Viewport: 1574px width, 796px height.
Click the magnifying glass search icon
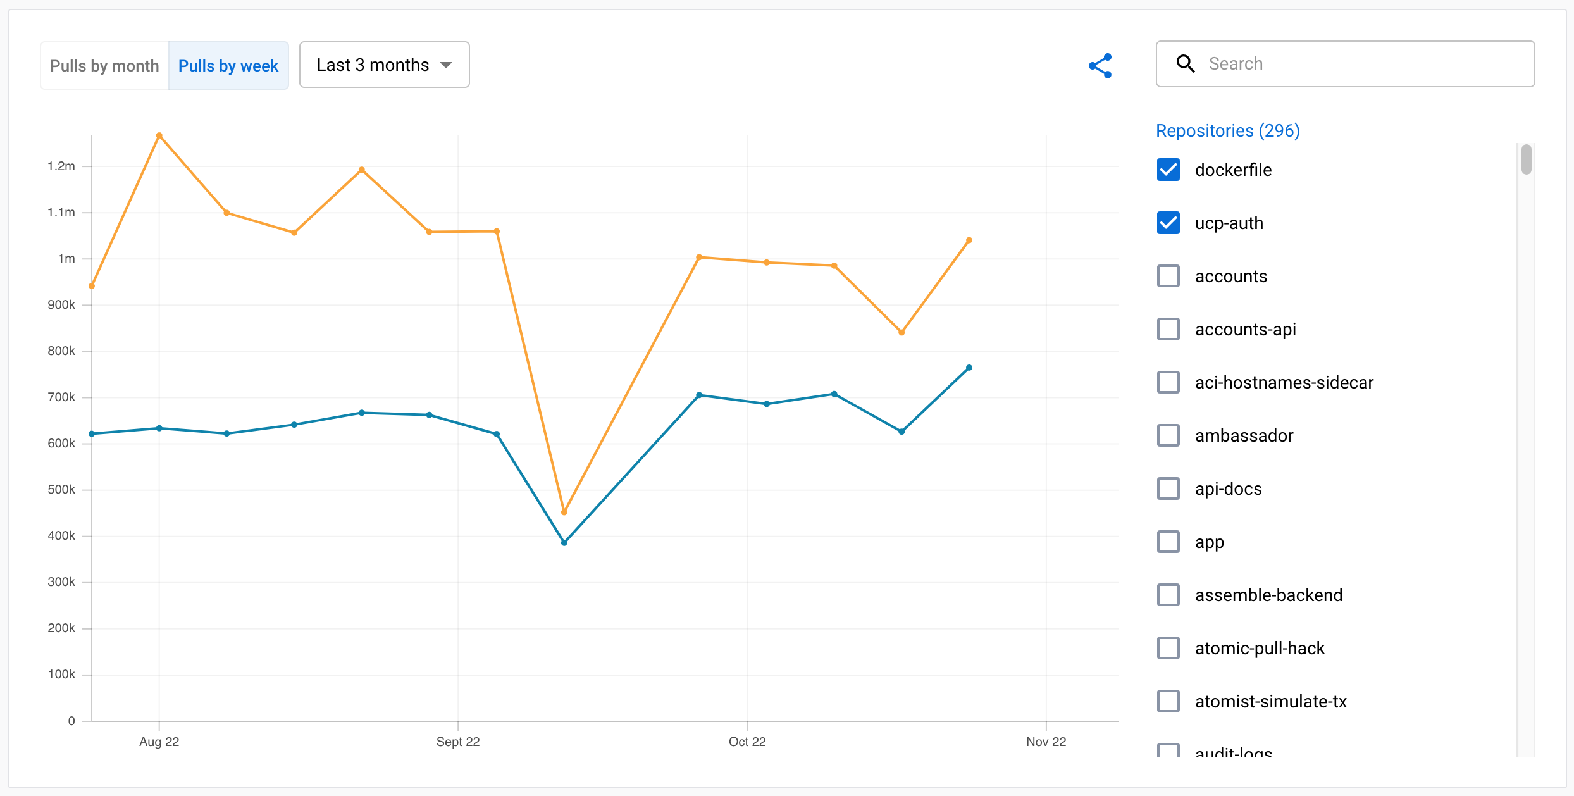click(x=1186, y=63)
